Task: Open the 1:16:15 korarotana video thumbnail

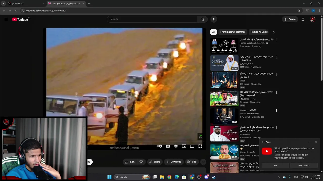Action: tap(224, 133)
